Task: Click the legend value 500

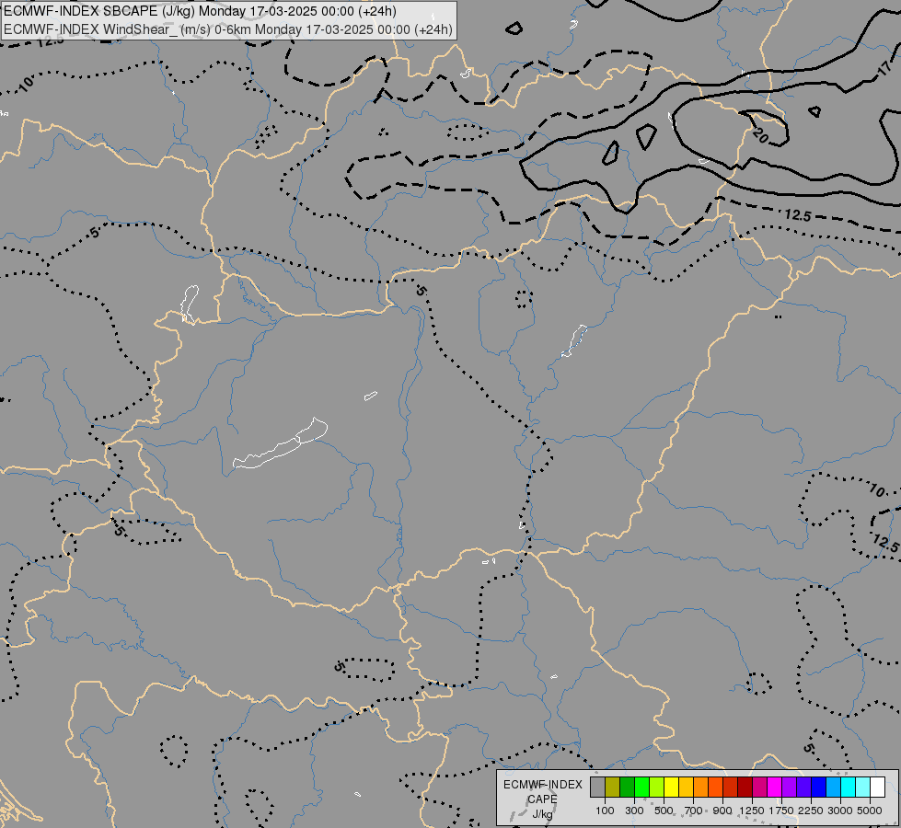Action: pyautogui.click(x=664, y=811)
